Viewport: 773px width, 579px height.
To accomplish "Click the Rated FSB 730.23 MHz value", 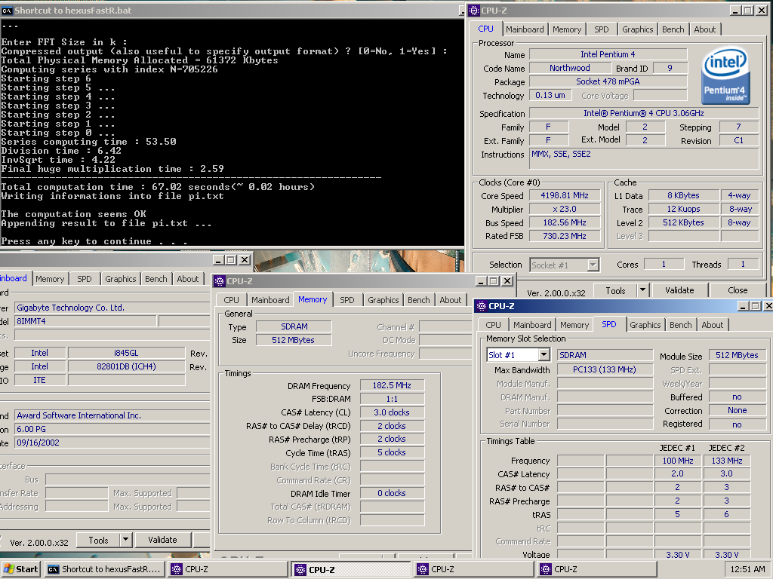I will [565, 236].
